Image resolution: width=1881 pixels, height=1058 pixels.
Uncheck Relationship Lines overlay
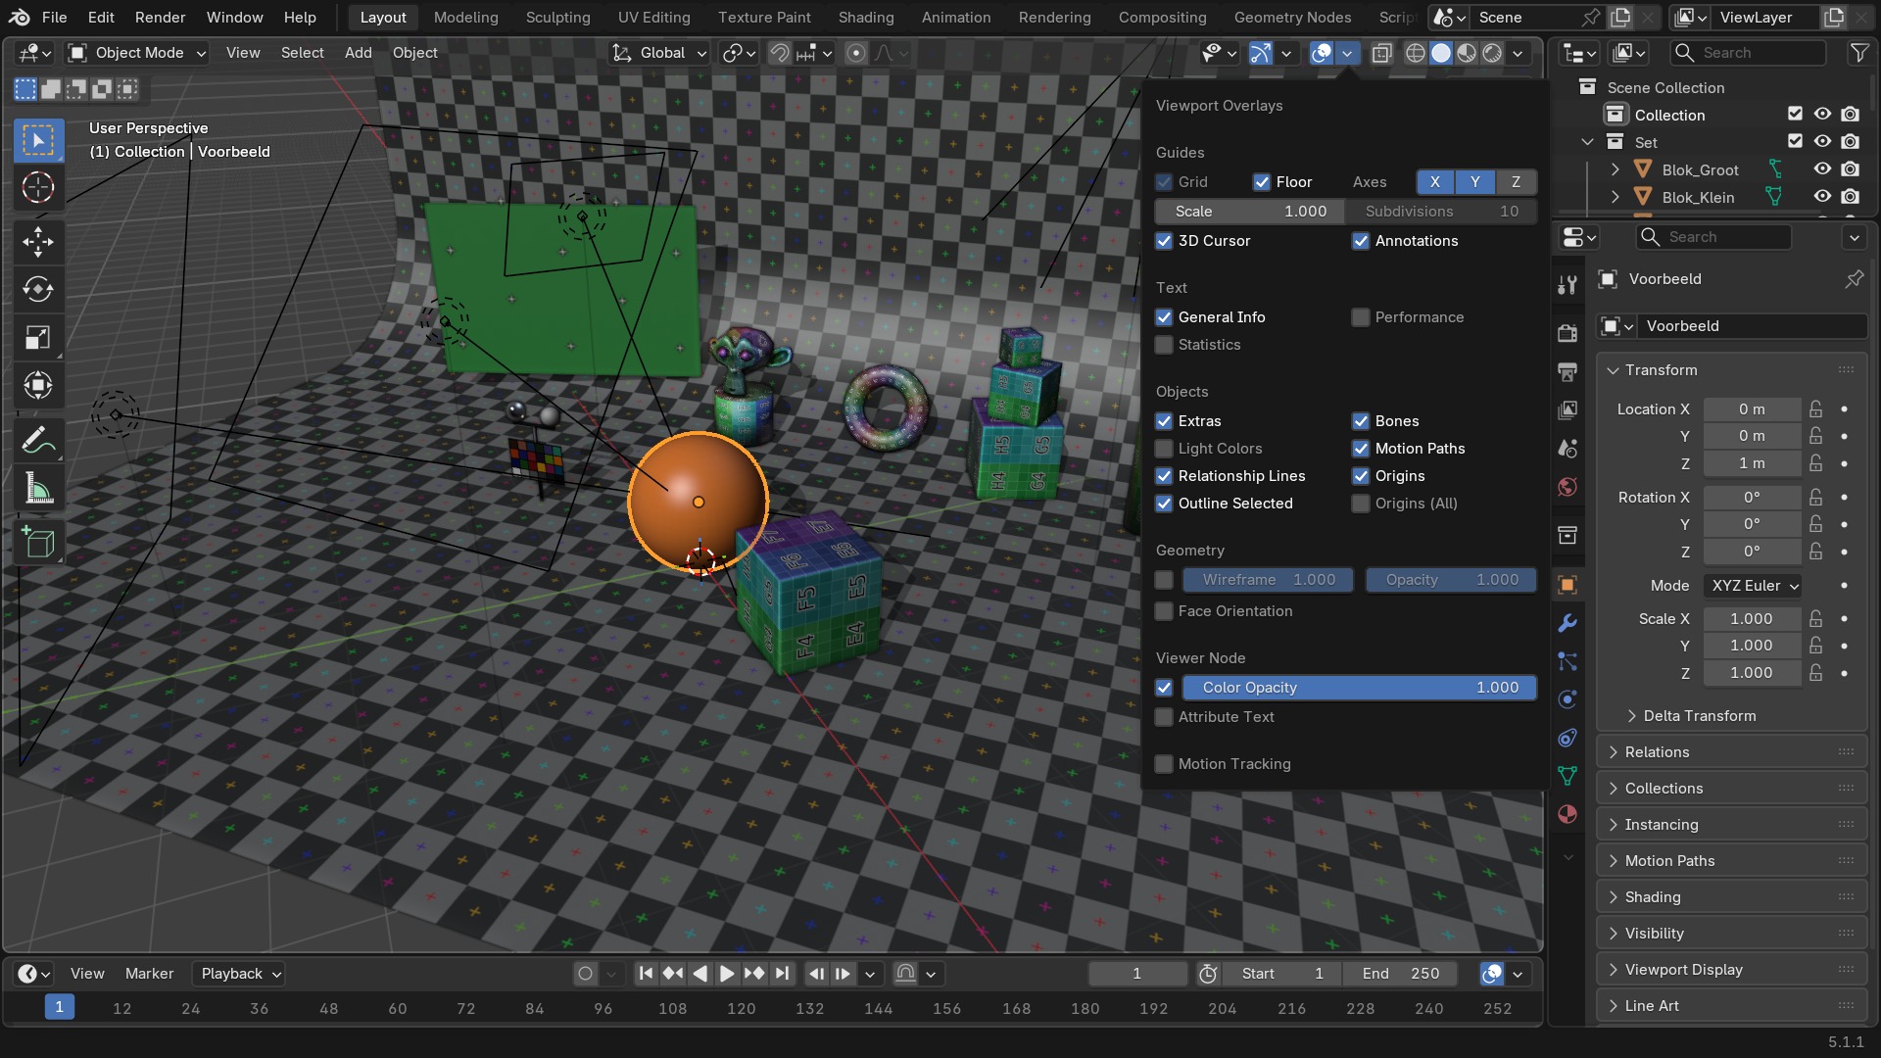click(x=1164, y=476)
